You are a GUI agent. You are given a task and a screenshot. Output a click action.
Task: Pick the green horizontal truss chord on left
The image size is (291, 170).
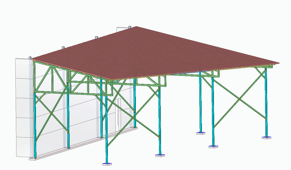tap(72, 93)
